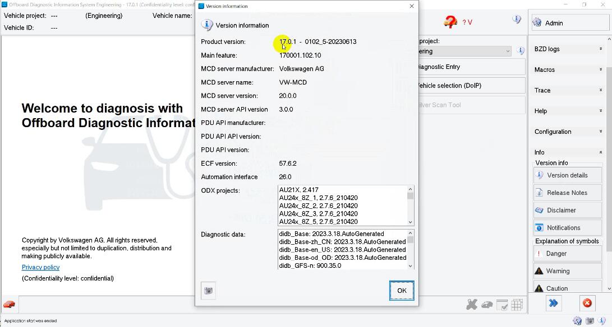Click the screenshot camera icon in Version information dialog
Viewport: 612px width, 327px height.
tap(209, 291)
